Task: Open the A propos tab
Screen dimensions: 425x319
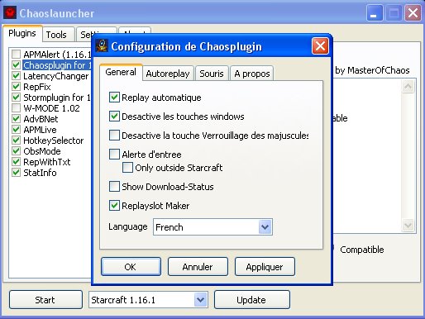Action: pos(252,74)
